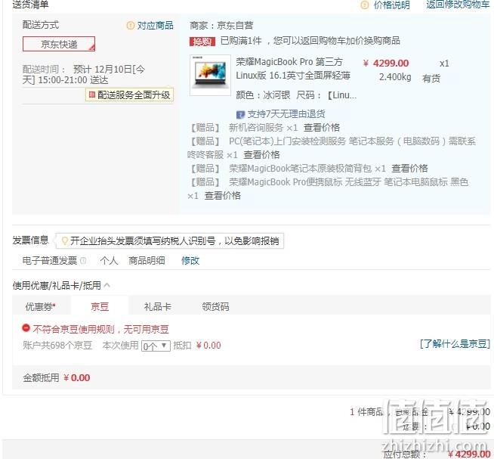Click the 价格说明 info icon

pos(365,5)
